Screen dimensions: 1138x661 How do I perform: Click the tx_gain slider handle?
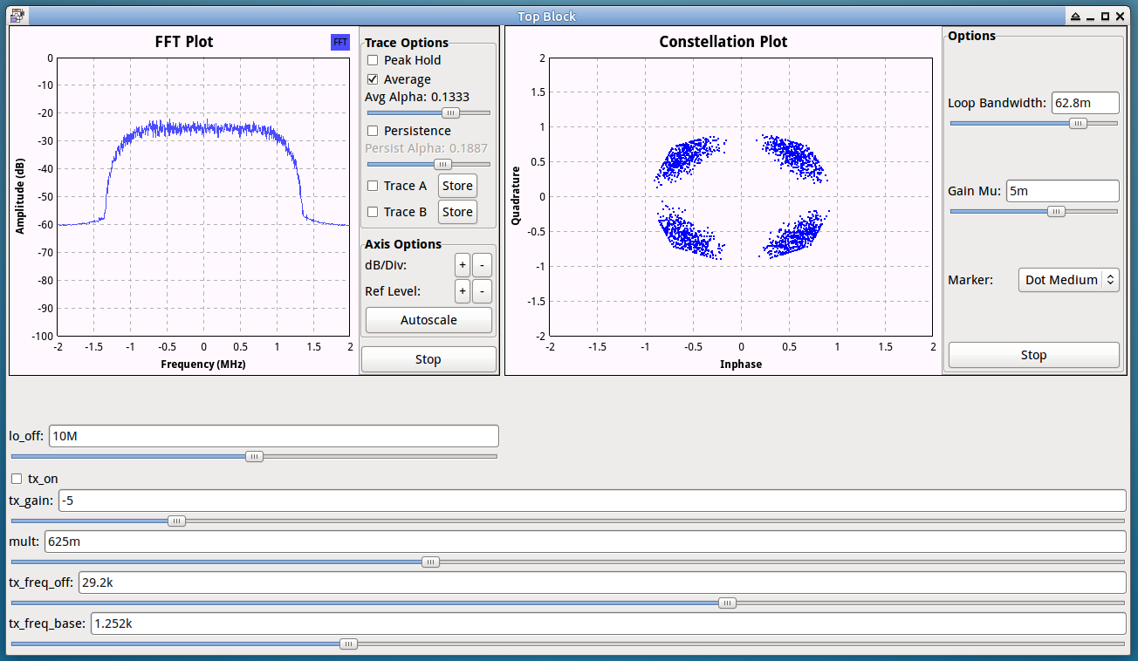(x=176, y=521)
